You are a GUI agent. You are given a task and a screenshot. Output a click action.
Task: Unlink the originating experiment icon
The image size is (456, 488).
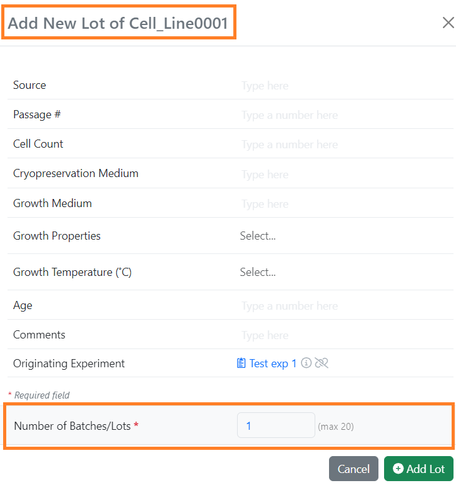(x=322, y=363)
